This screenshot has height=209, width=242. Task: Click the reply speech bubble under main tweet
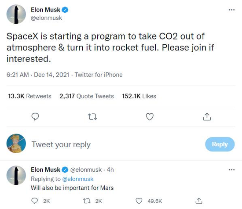[x=35, y=117]
